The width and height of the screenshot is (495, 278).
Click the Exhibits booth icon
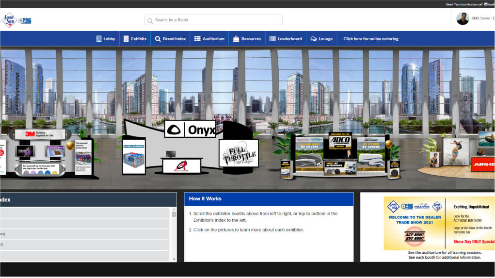pos(126,38)
